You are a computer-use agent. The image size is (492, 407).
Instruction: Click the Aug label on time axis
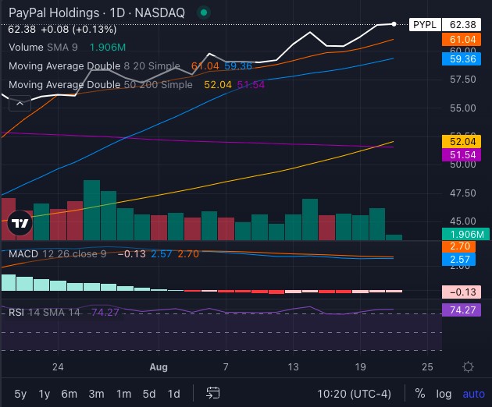click(159, 367)
